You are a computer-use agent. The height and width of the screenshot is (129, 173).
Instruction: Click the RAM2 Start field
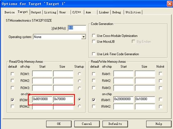(x=123, y=81)
